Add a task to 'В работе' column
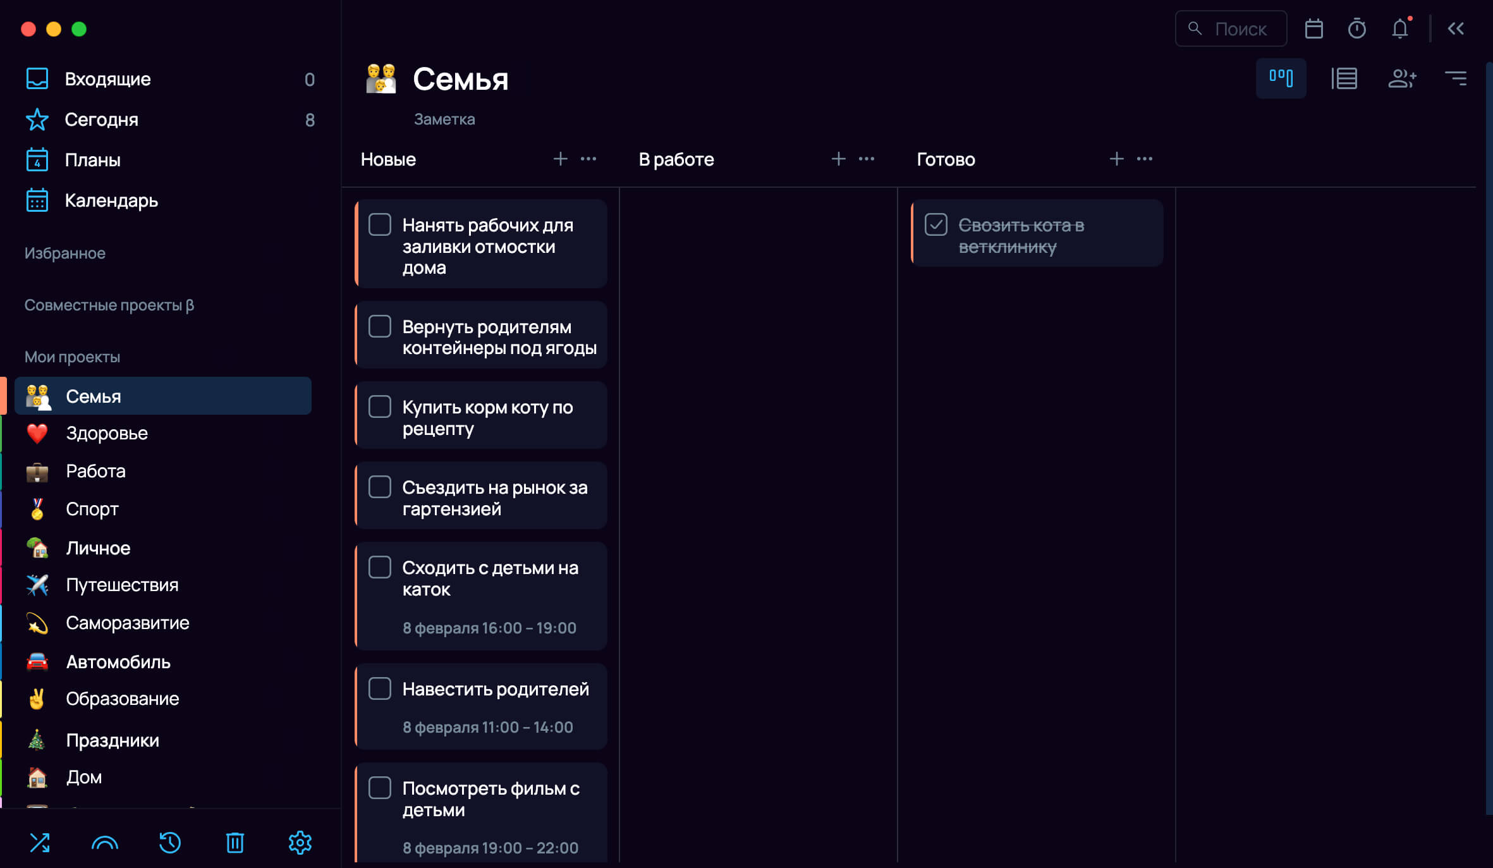 point(838,159)
